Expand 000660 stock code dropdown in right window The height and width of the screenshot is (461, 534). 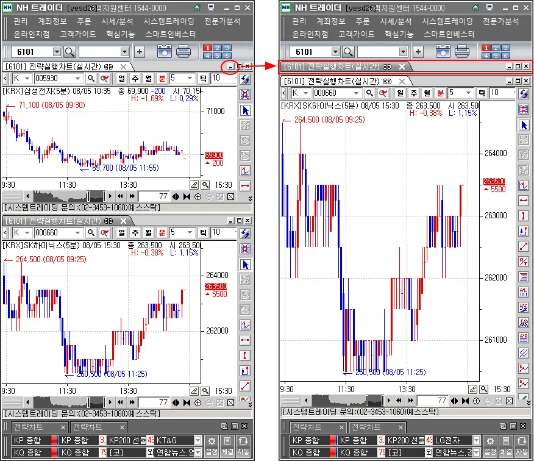(356, 93)
